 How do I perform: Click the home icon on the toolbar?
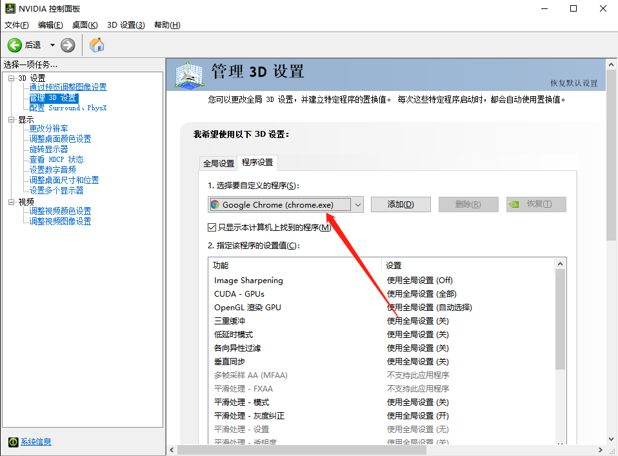tap(97, 45)
